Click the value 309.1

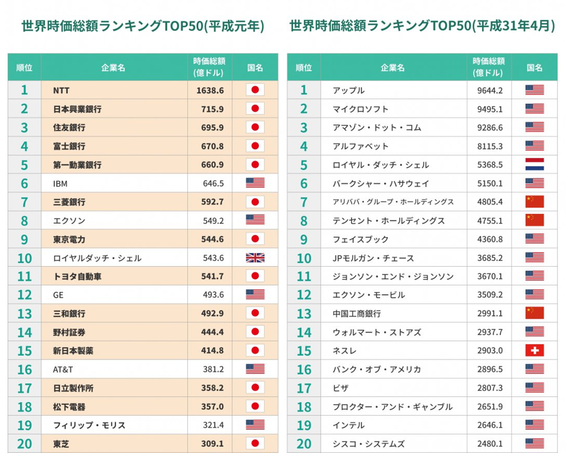click(x=212, y=443)
